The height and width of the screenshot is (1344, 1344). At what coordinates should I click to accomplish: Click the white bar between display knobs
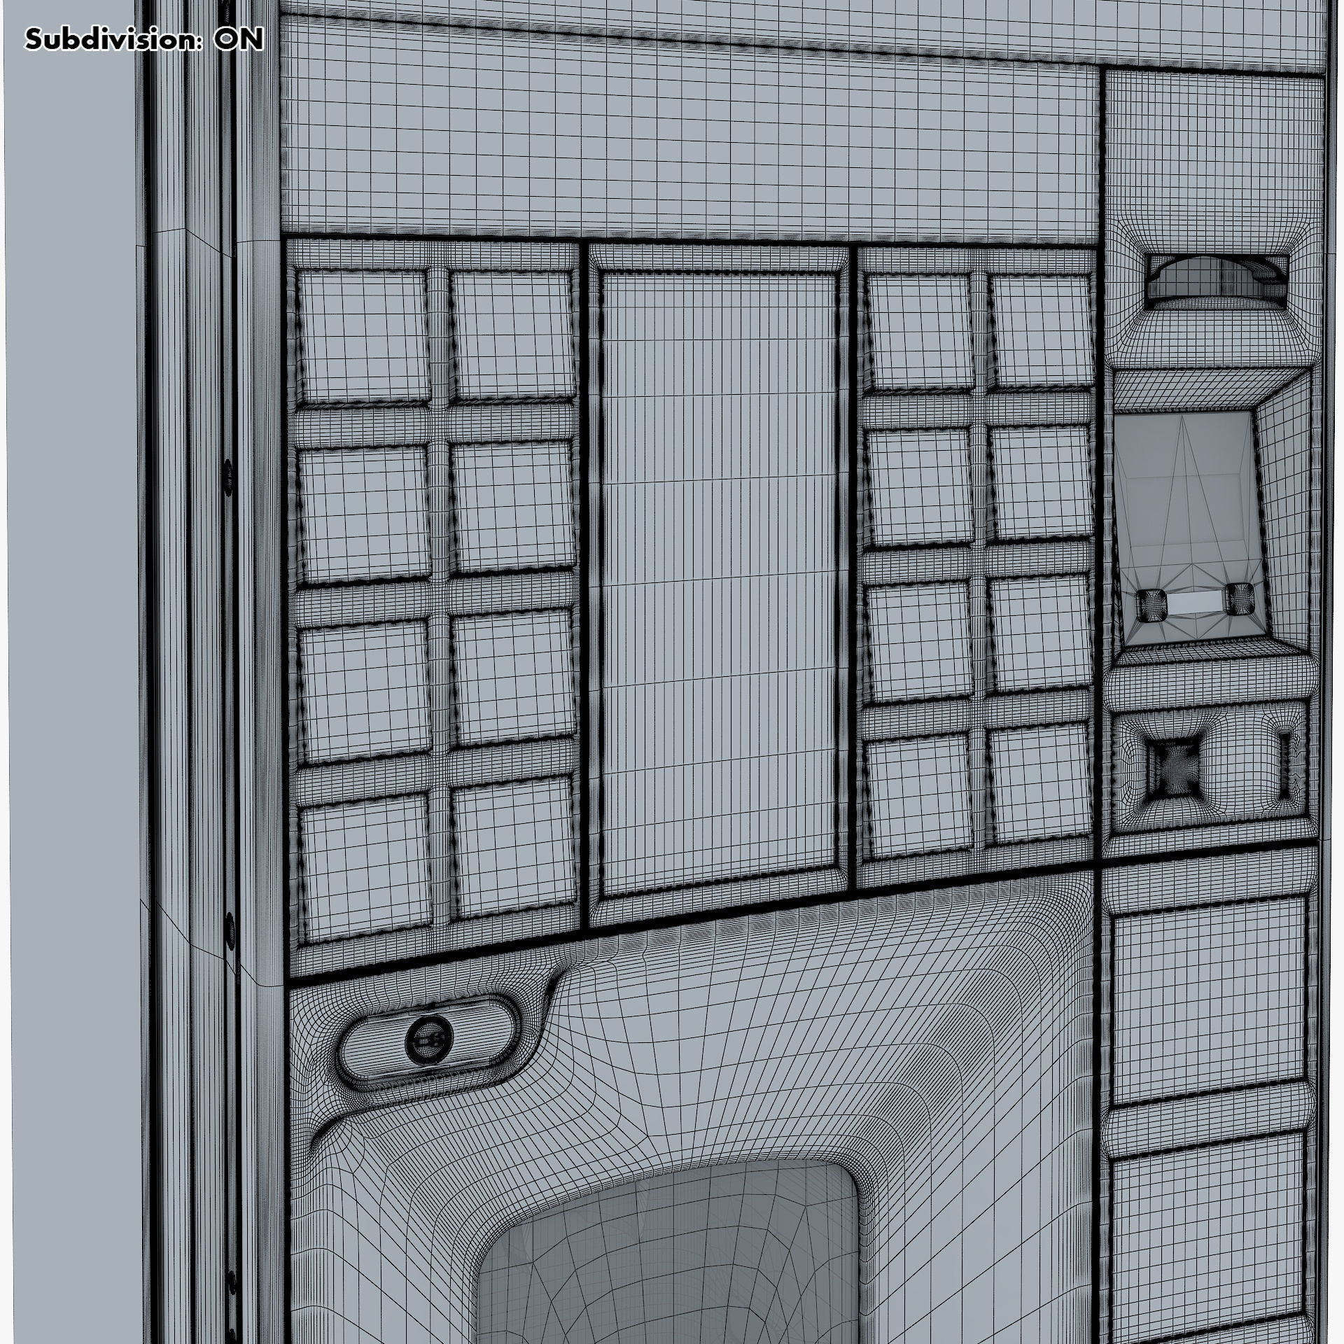[x=1195, y=601]
